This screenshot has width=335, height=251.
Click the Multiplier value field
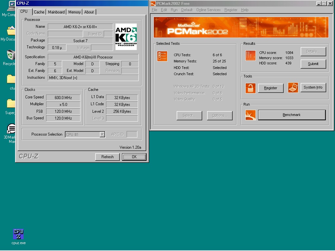click(x=63, y=104)
